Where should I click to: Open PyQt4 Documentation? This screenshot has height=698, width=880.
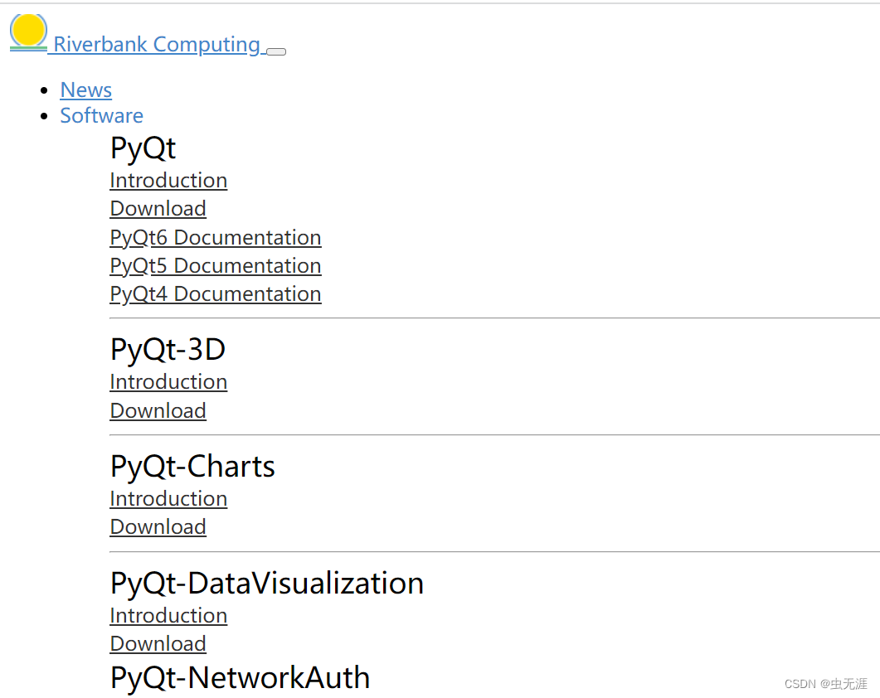pos(215,293)
